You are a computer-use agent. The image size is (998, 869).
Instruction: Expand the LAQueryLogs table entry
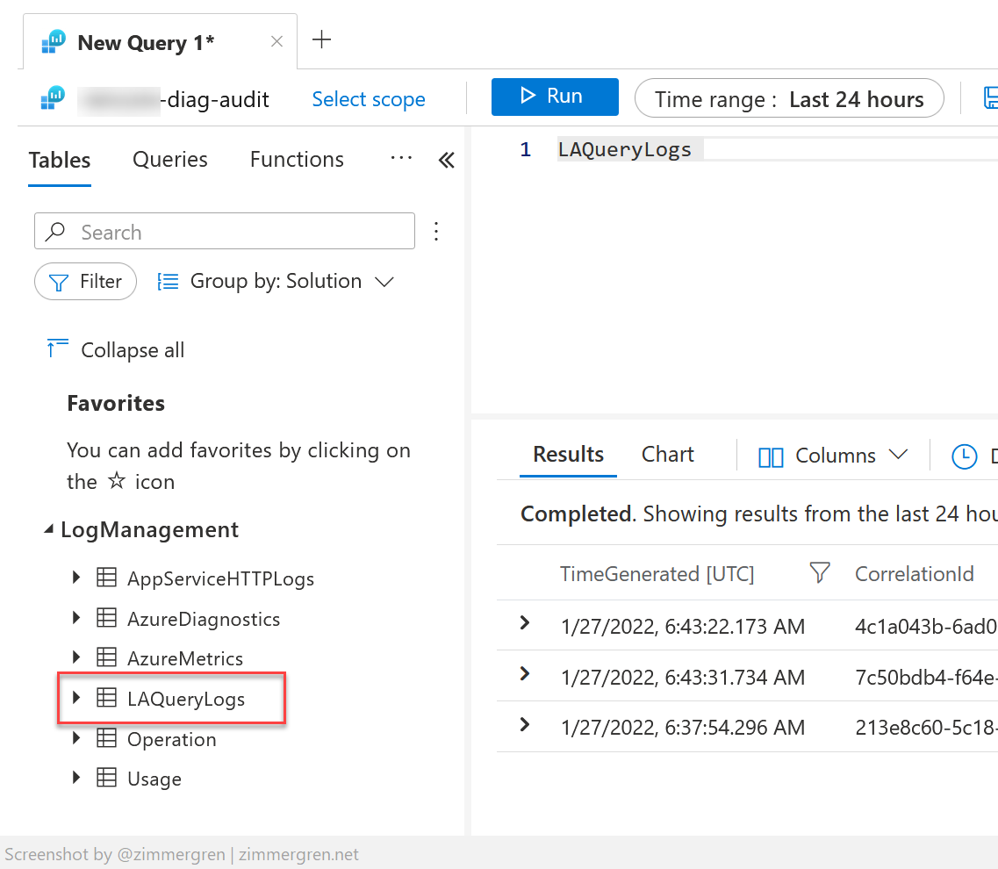(x=76, y=698)
